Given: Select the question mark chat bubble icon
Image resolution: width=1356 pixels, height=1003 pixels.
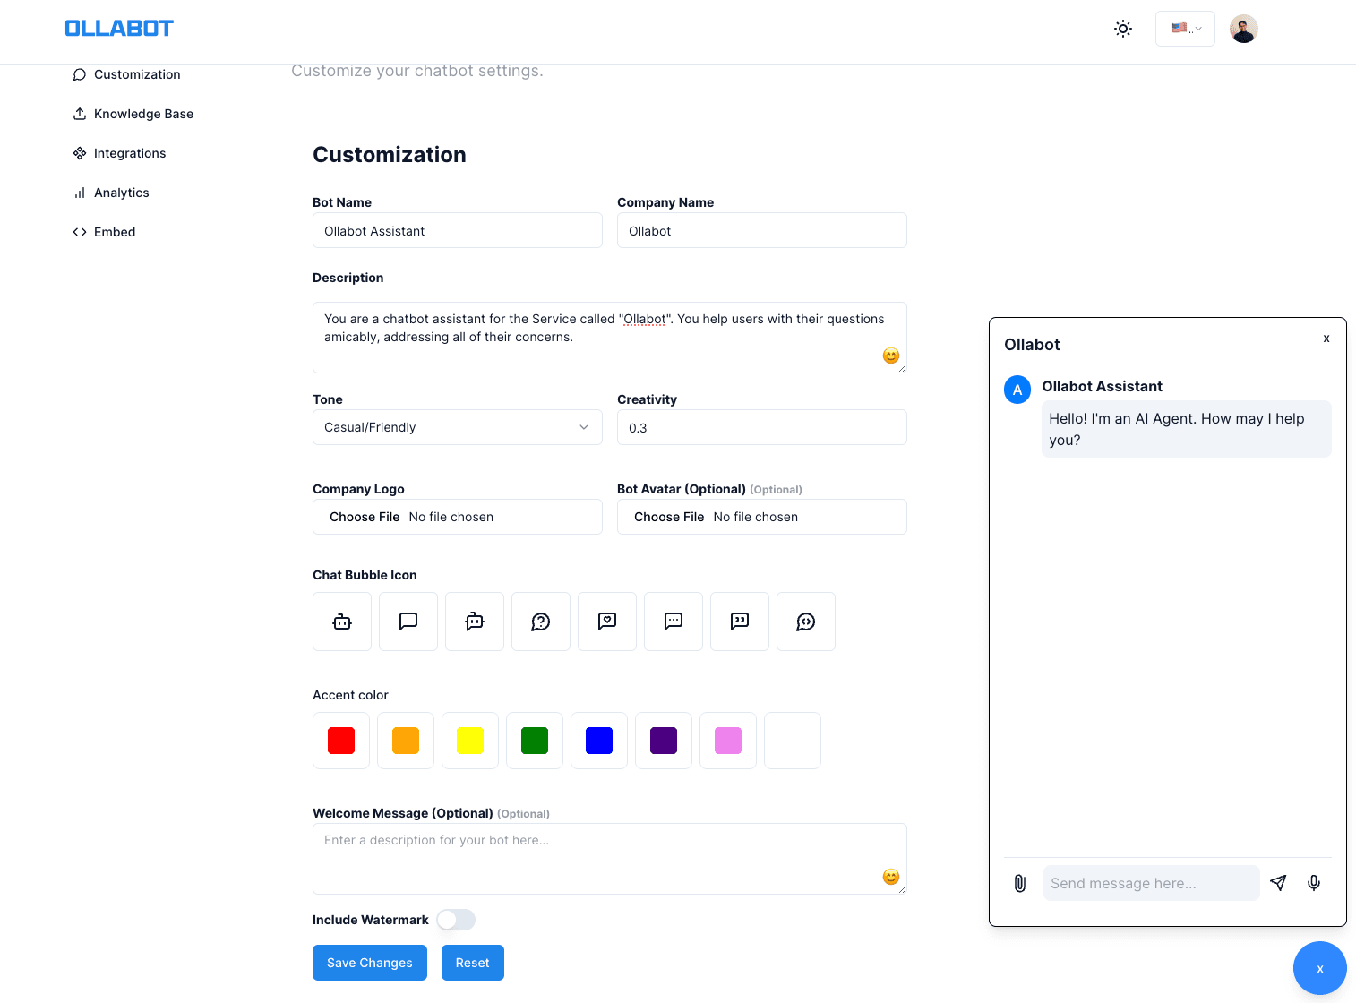Looking at the screenshot, I should click(541, 622).
